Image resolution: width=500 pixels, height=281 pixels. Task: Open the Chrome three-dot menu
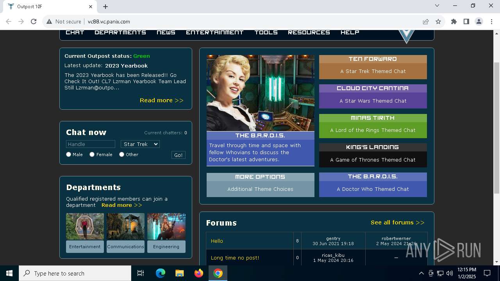click(491, 21)
